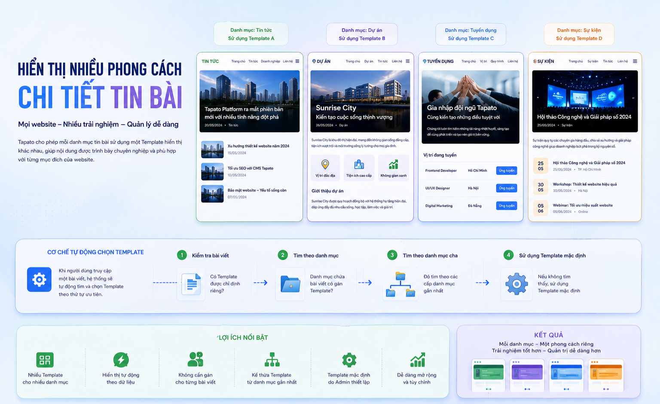The width and height of the screenshot is (660, 404).
Task: Open thumbnail for Bảo mật website article
Action: point(212,193)
